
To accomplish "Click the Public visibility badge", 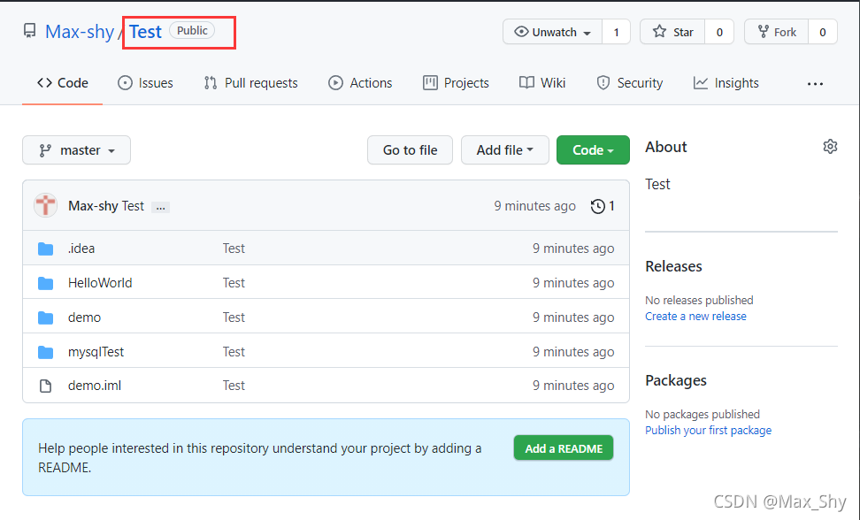I will (192, 31).
